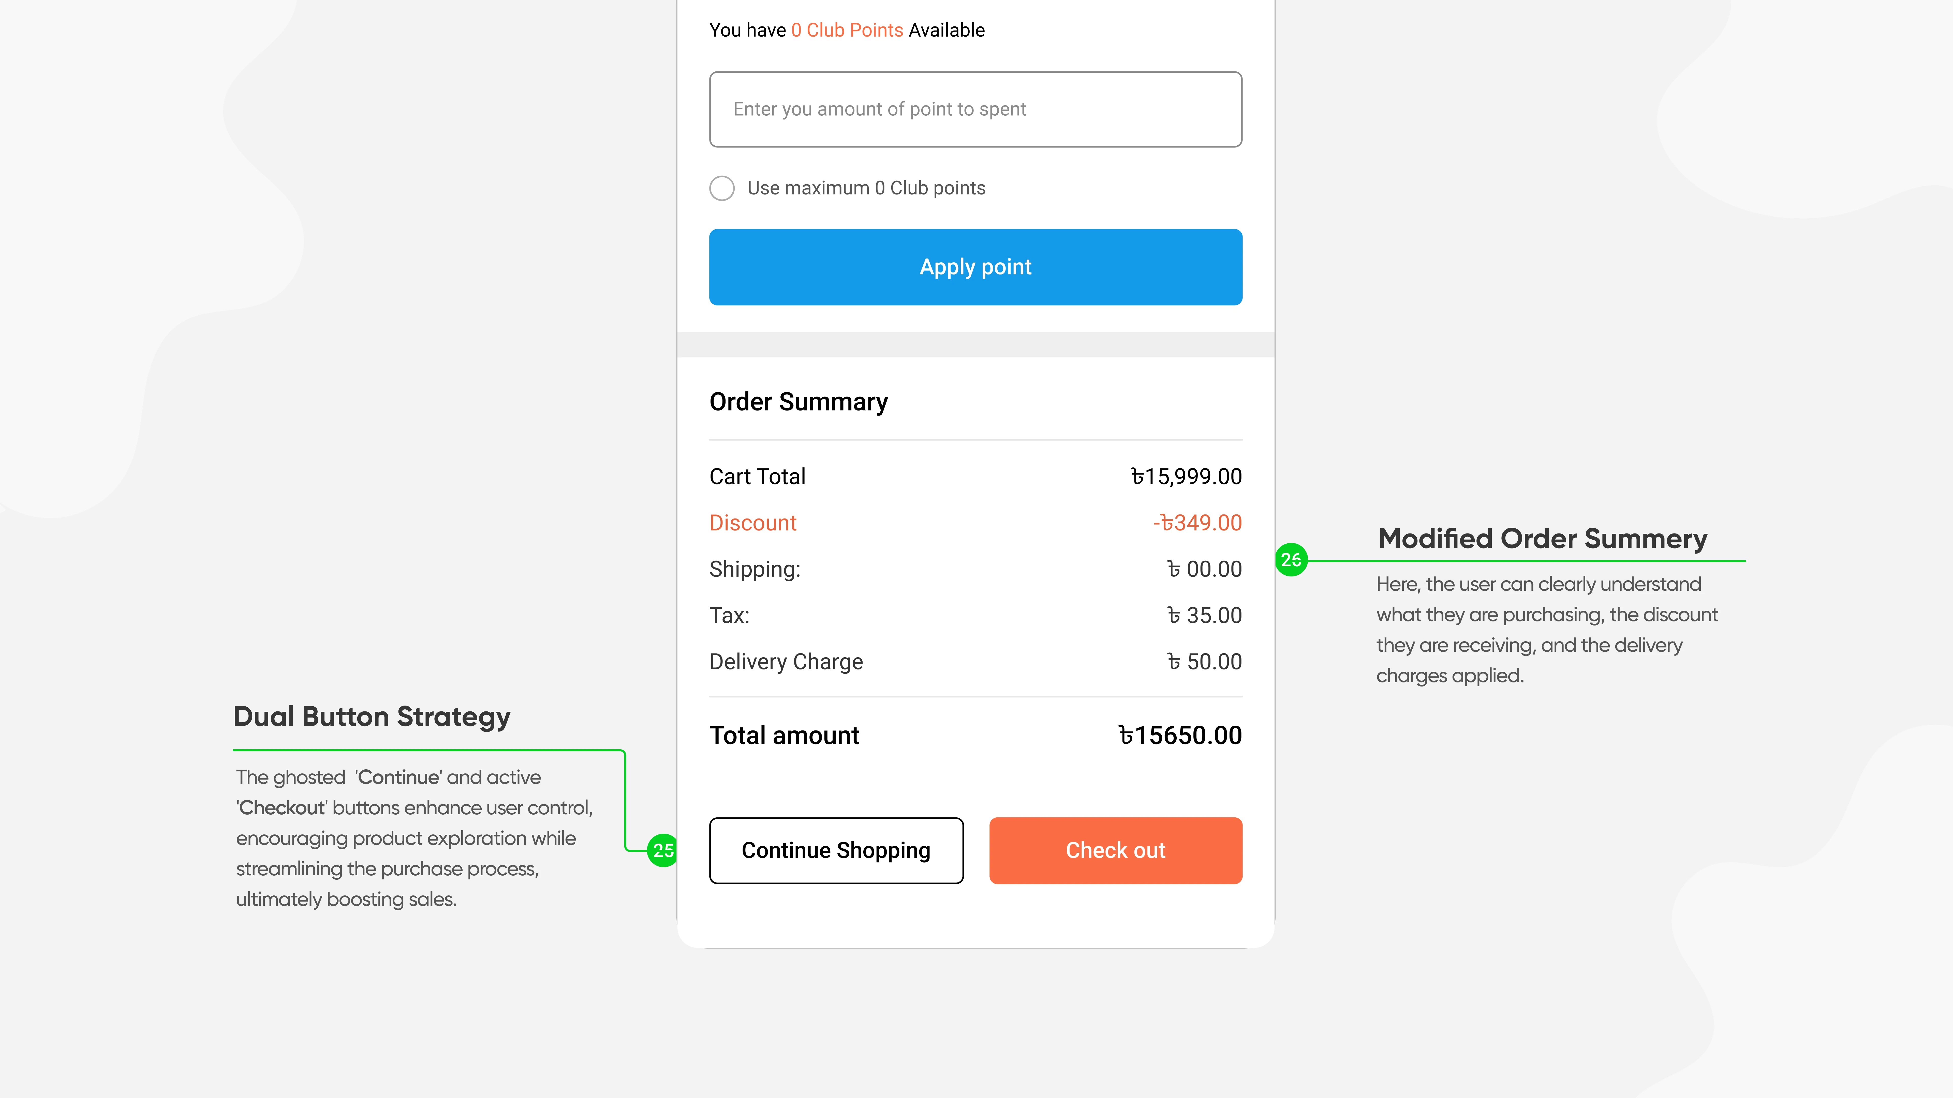Click the Order Summary heading

click(798, 402)
